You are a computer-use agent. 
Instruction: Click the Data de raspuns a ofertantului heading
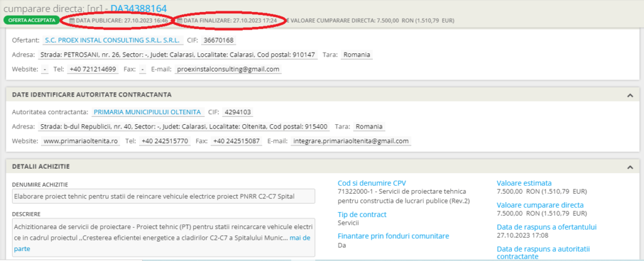[547, 226]
